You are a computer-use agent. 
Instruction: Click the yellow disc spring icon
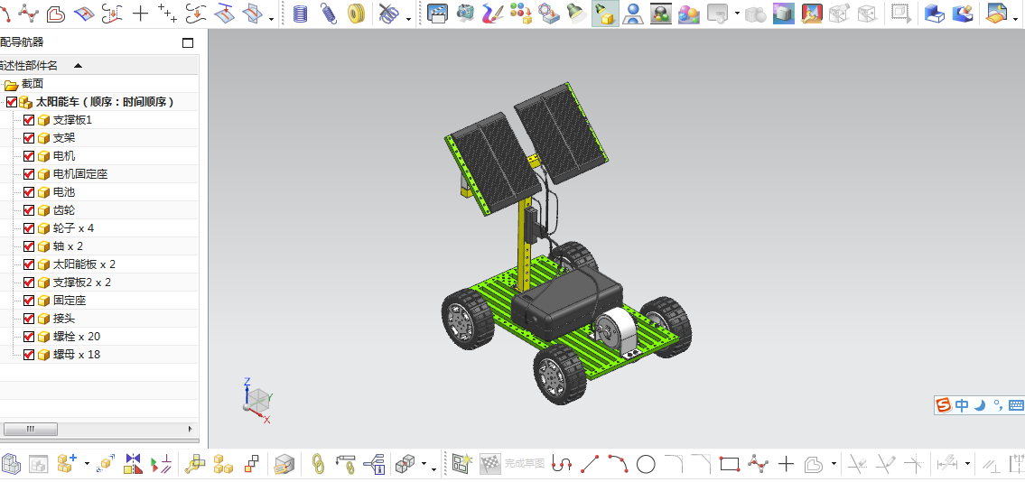point(356,13)
